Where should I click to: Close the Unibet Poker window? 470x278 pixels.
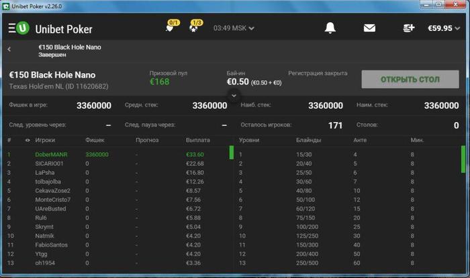point(456,5)
